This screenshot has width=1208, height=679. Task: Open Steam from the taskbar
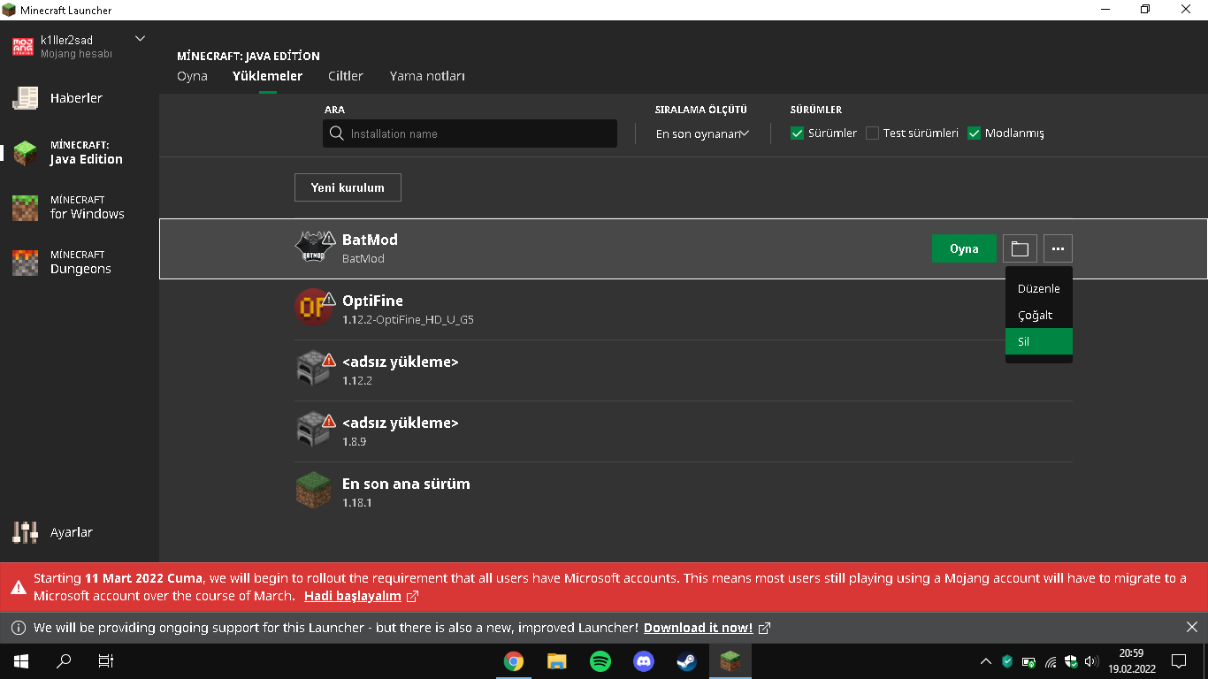[686, 661]
